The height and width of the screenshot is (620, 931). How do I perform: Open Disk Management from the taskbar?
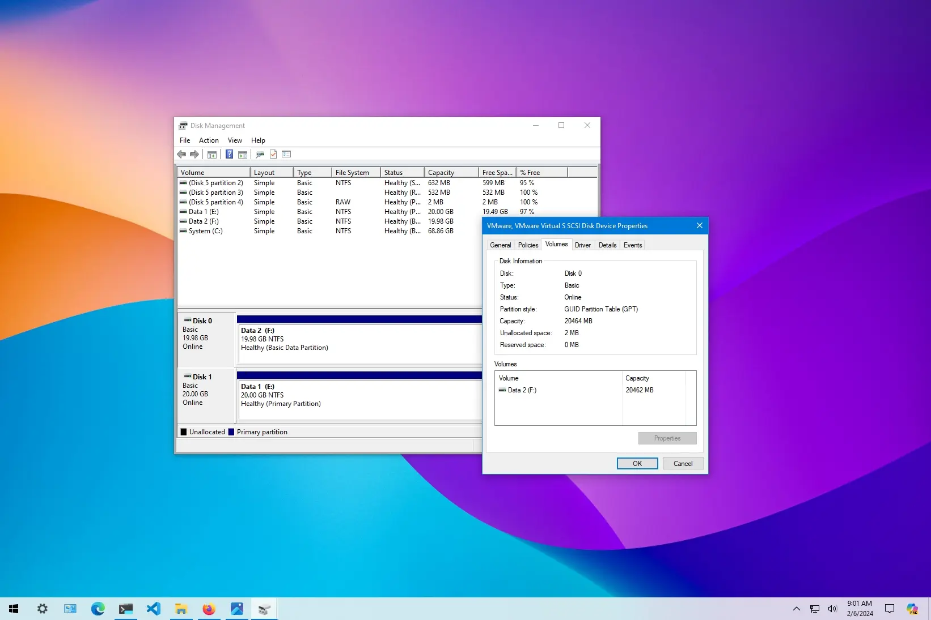click(264, 609)
